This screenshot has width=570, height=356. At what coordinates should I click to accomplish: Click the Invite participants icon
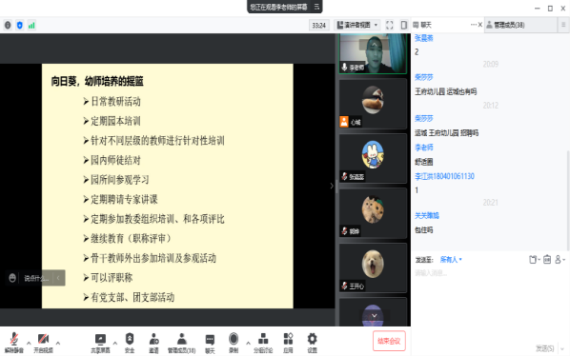coord(153,343)
